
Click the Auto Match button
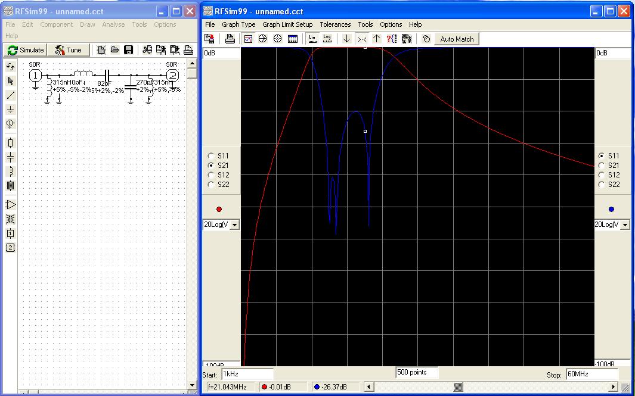(457, 39)
